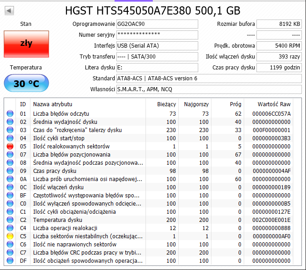306x270 pixels.
Task: Click threshold value 67 in row 07
Action: (x=238, y=154)
